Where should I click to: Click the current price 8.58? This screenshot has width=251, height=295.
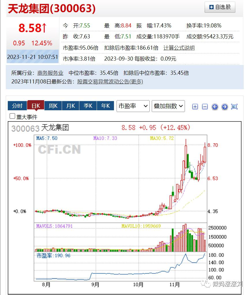pyautogui.click(x=32, y=28)
